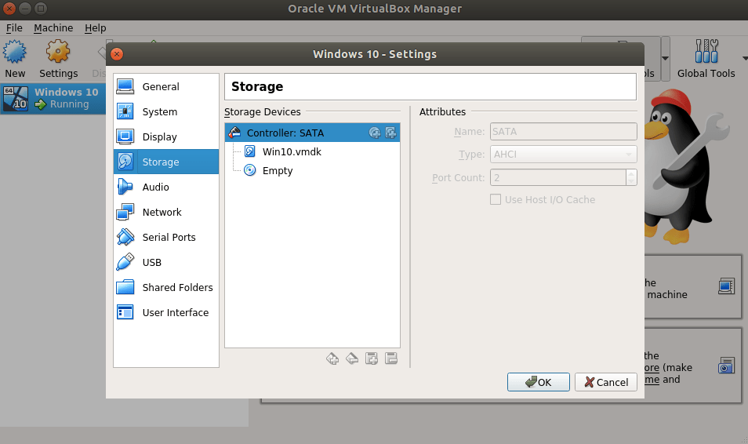Viewport: 748px width, 444px height.
Task: Open Global Tools dropdown arrow
Action: coord(745,59)
